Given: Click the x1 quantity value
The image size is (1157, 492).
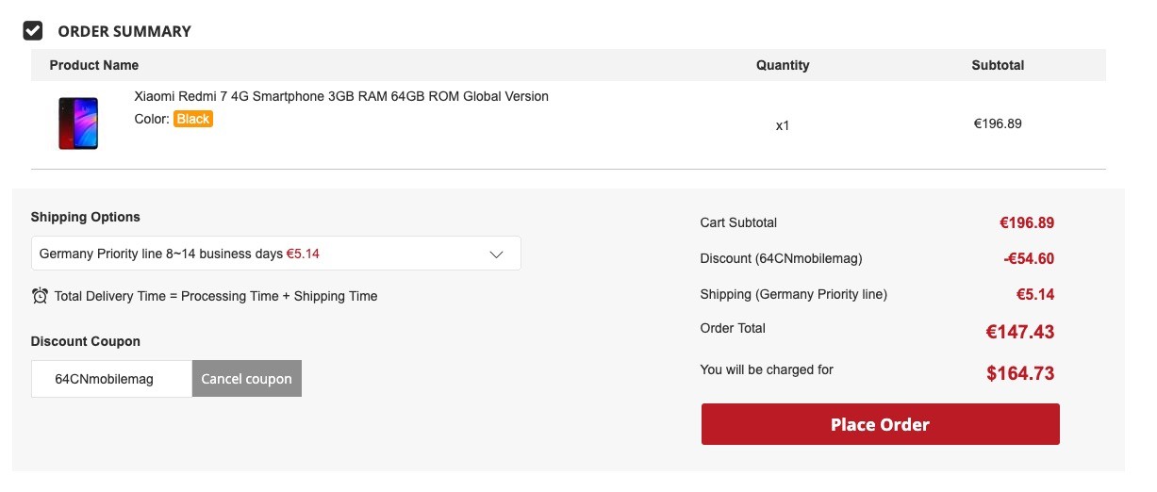Looking at the screenshot, I should pos(783,124).
